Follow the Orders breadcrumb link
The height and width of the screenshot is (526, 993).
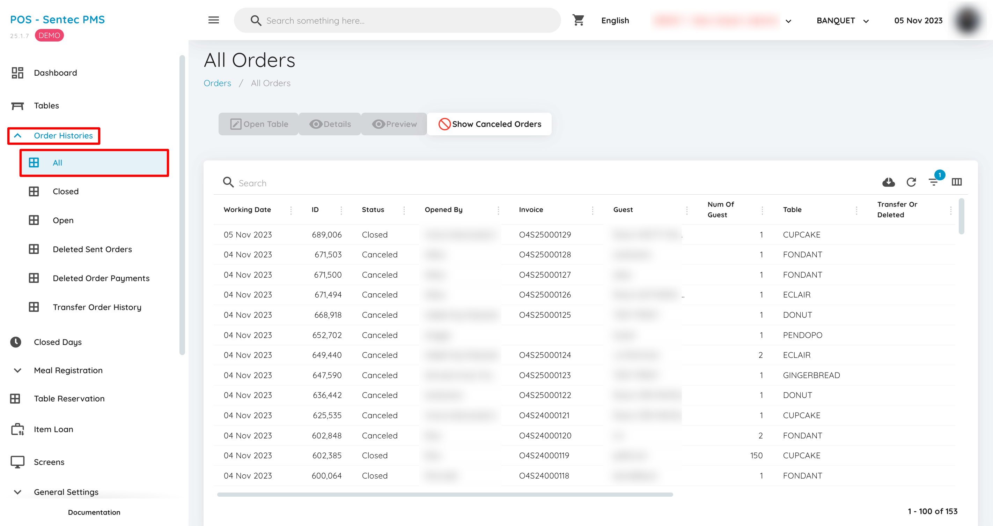217,83
